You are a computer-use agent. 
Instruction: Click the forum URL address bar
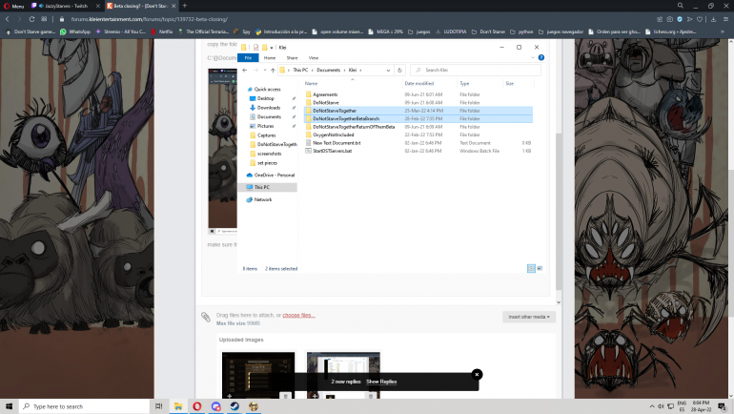coord(191,18)
